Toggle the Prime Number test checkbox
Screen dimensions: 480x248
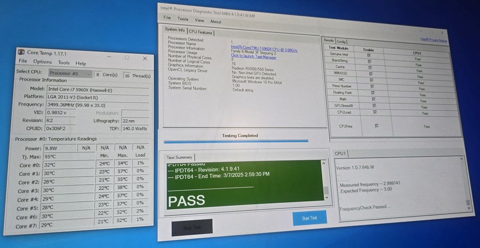coord(372,87)
